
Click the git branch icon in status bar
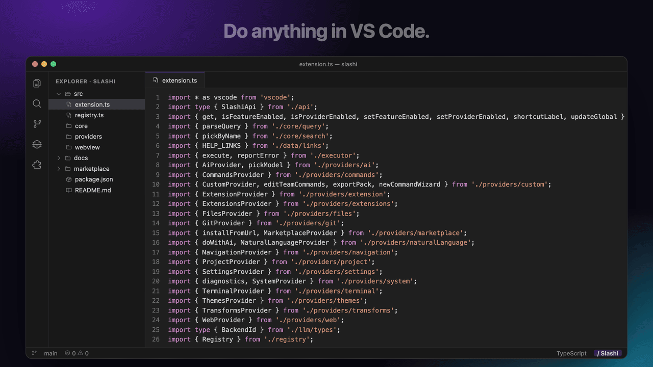coord(35,353)
